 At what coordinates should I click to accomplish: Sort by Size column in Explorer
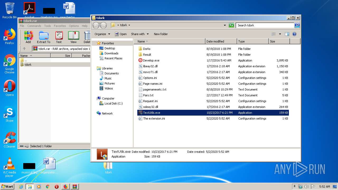pyautogui.click(x=279, y=41)
